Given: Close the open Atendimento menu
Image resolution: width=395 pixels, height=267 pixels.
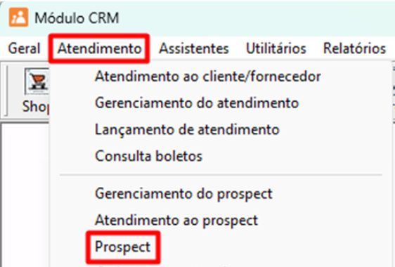Looking at the screenshot, I should point(99,48).
